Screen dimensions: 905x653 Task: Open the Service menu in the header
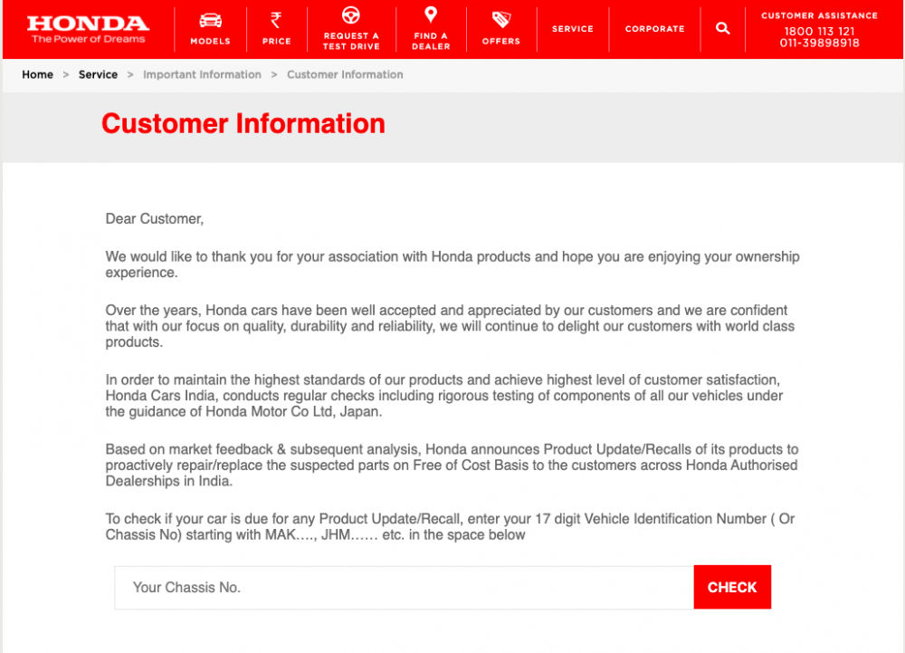[573, 29]
